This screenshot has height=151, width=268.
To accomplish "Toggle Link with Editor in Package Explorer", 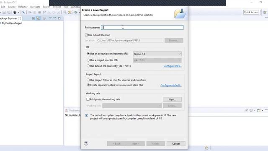I will 38,18.
